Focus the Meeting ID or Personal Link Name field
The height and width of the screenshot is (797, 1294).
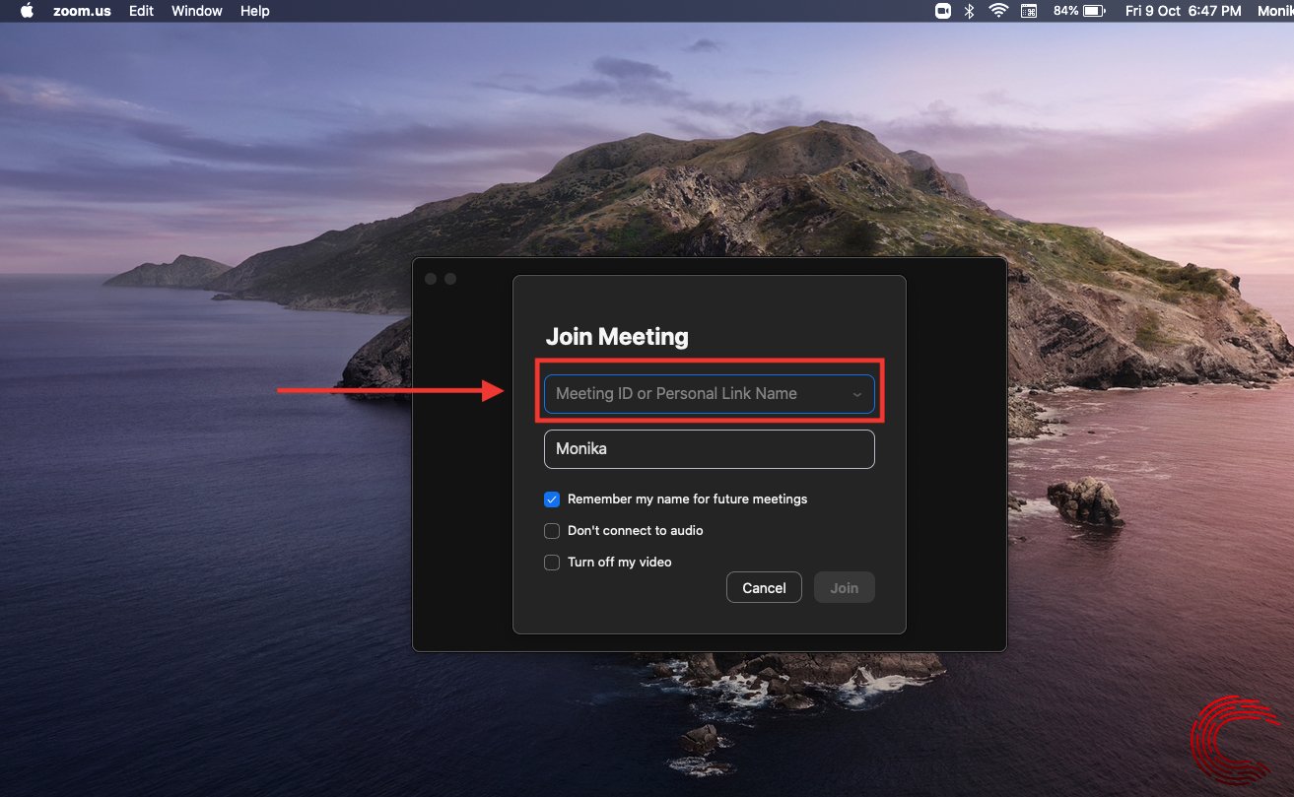click(710, 393)
